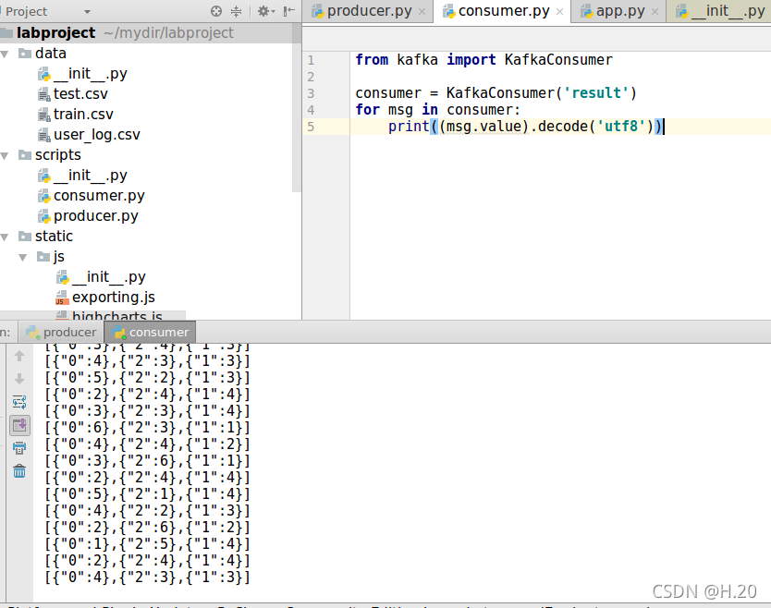The image size is (771, 608).
Task: Clear console with the trash icon
Action: (19, 471)
